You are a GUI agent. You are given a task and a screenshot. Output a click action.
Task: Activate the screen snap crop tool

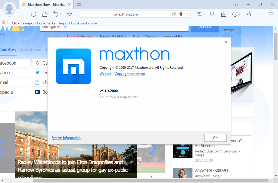[199, 14]
